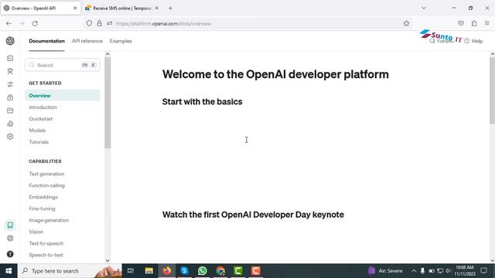Click the main page vertical scrollbar thumb
Screen dimensions: 495x278
(x=492, y=90)
